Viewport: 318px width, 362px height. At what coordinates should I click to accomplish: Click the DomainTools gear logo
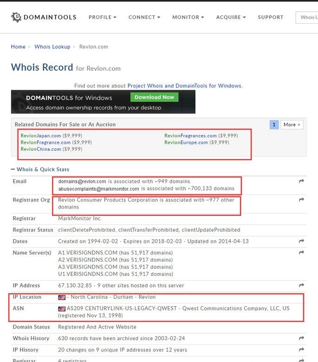point(16,17)
